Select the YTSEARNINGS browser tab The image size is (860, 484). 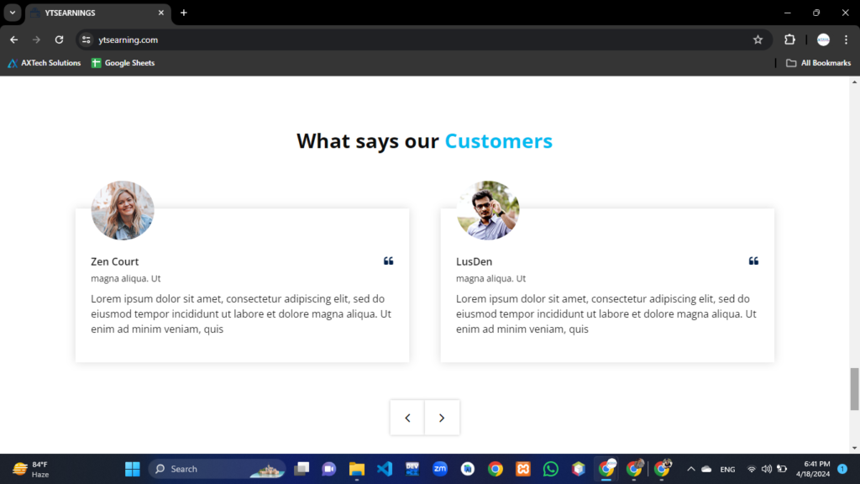point(92,13)
